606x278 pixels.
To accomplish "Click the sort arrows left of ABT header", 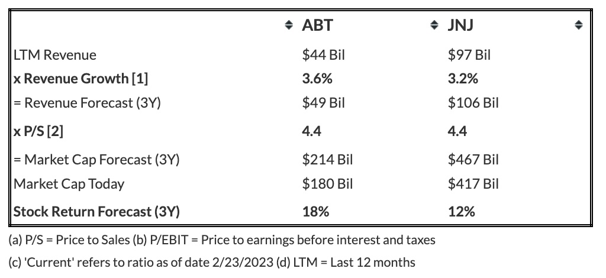I will coord(288,25).
